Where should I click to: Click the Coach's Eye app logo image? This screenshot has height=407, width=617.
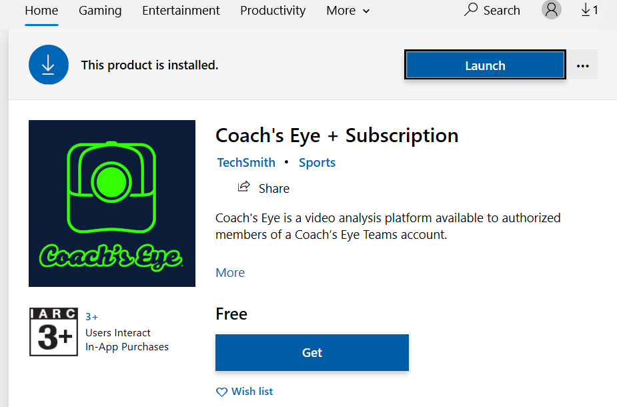pyautogui.click(x=112, y=203)
